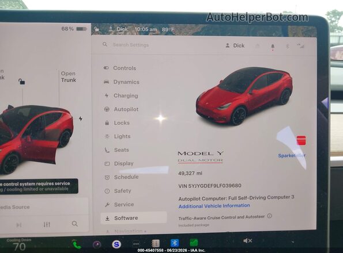
Task: Open Additional Vehicle Information link
Action: [214, 206]
